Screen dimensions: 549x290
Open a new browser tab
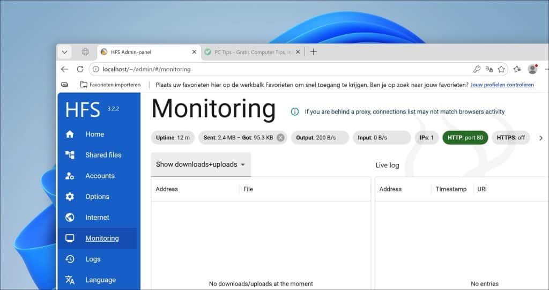click(313, 52)
